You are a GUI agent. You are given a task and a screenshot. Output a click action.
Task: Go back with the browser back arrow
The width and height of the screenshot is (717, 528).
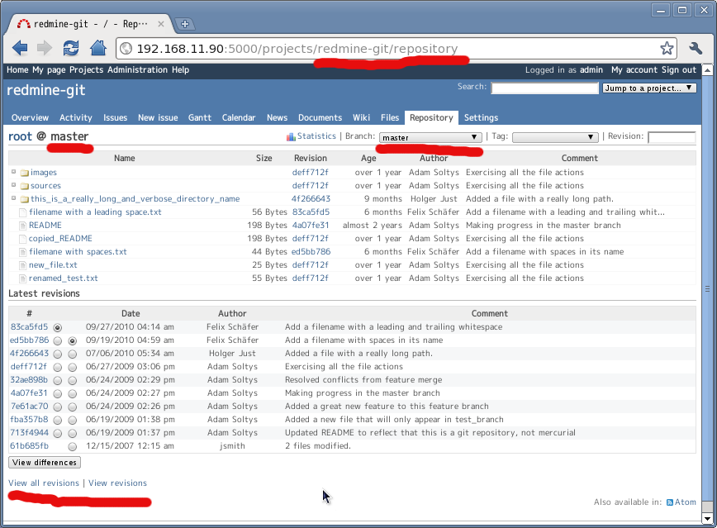[20, 48]
